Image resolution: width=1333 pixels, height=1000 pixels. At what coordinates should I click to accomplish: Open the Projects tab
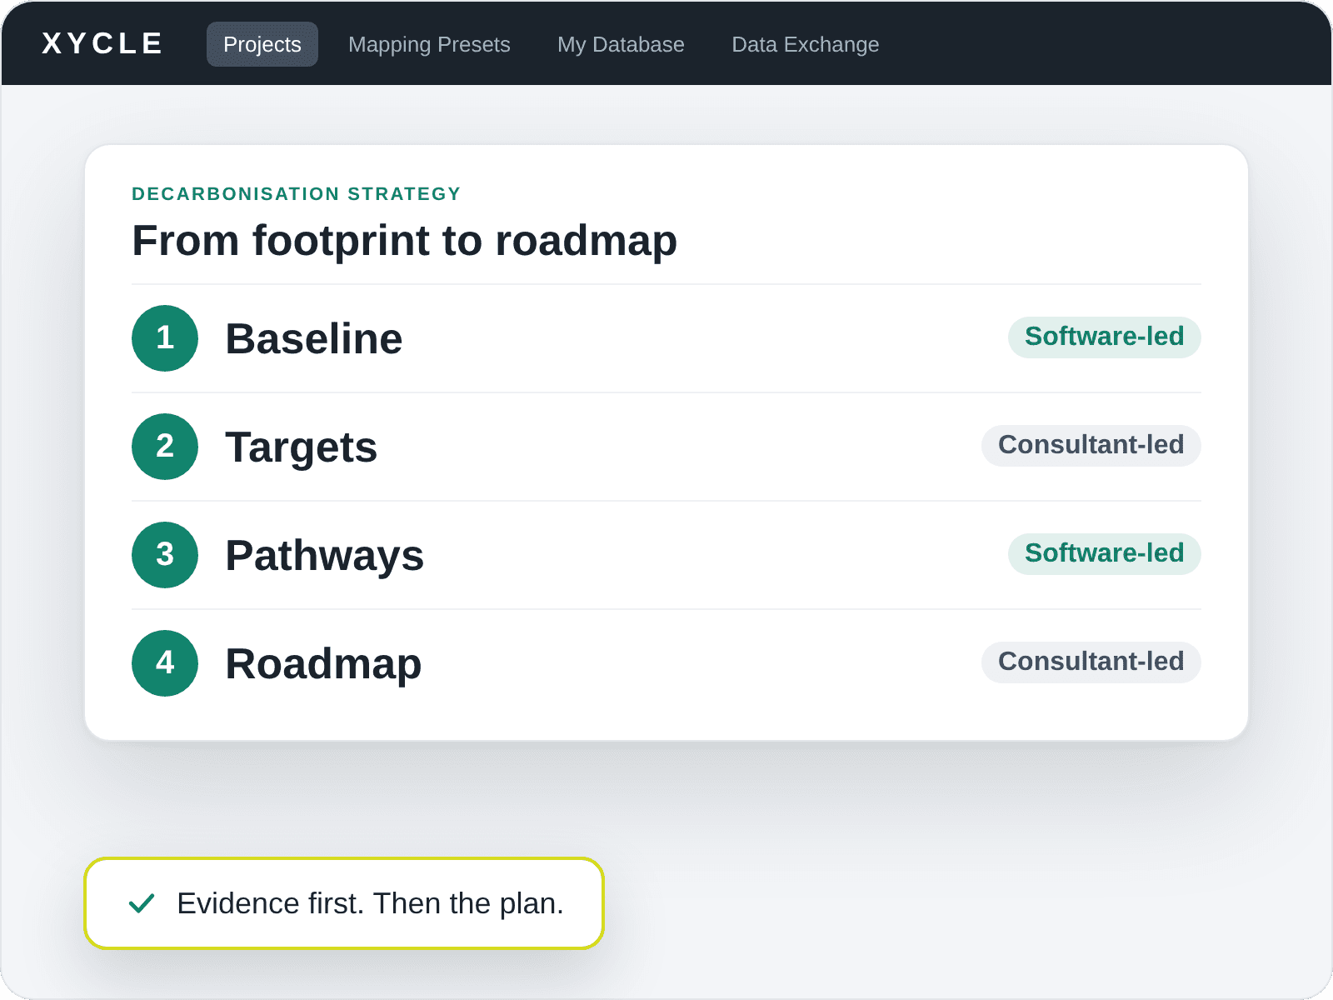coord(262,44)
